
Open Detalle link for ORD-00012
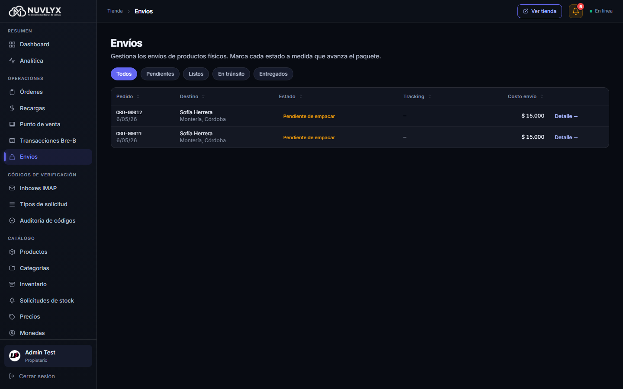[x=566, y=116]
